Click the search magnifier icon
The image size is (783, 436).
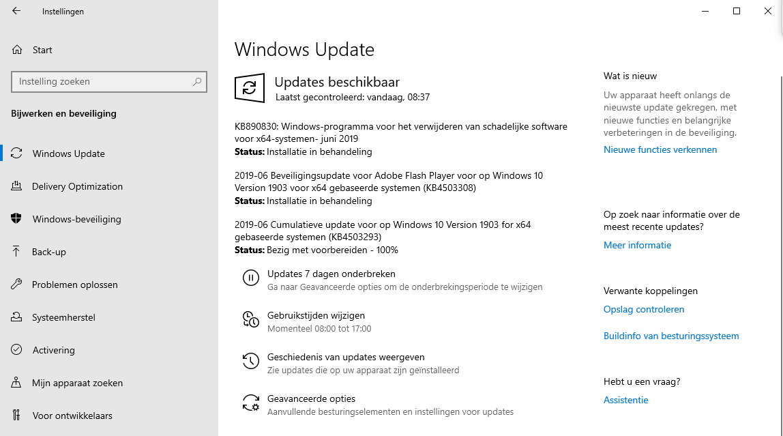tap(197, 82)
